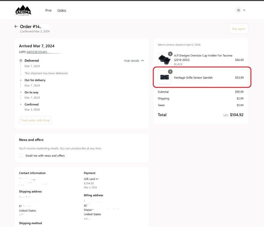This screenshot has height=227, width=264.
Task: Expand the account menu chevron
Action: [244, 10]
